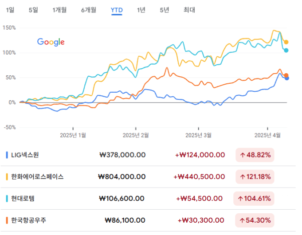Click the change value +₩30,300.00
302x235 pixels.
[x=201, y=220]
